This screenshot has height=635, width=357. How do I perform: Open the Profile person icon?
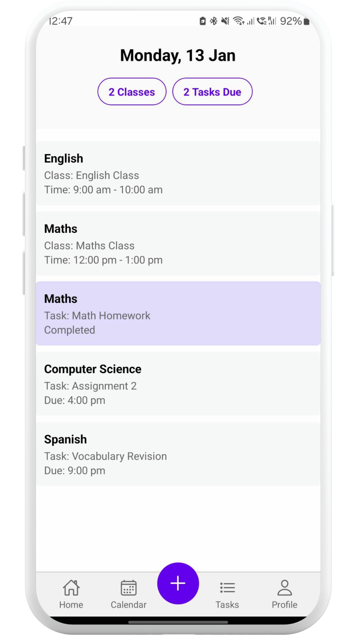tap(284, 588)
